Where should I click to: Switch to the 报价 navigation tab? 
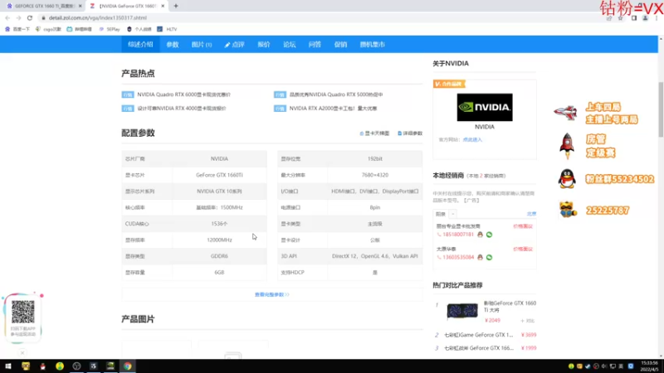click(264, 45)
